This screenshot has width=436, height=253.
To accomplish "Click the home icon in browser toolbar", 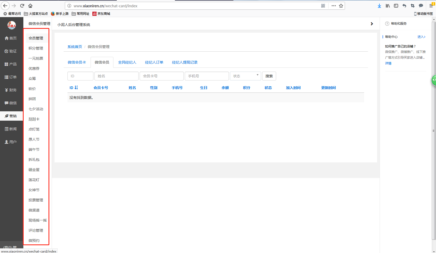I will coord(30,6).
